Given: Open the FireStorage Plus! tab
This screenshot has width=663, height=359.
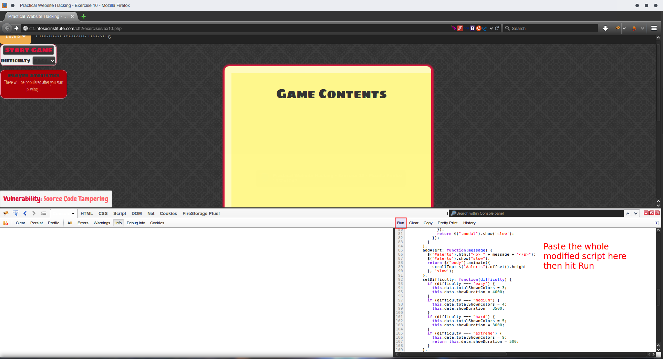Looking at the screenshot, I should [201, 213].
